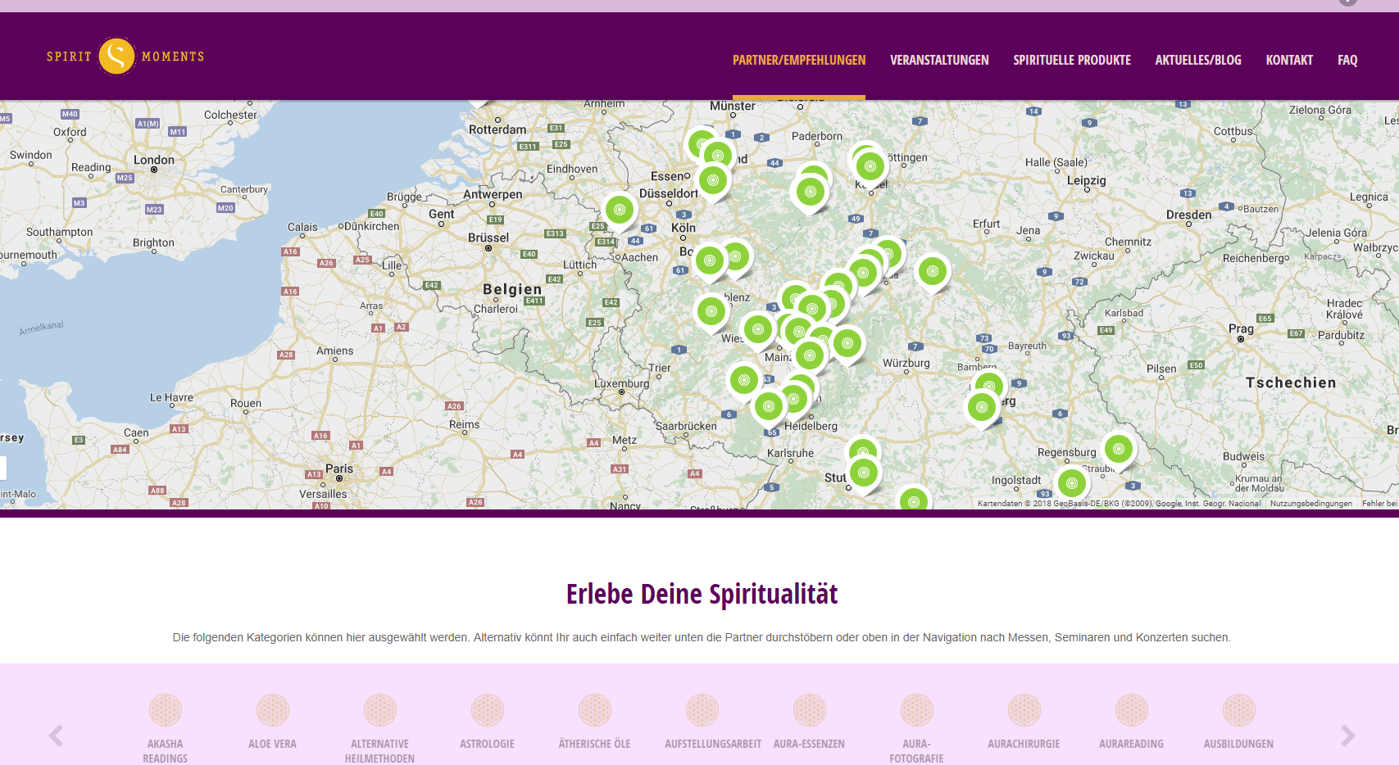The width and height of the screenshot is (1399, 765).
Task: Select the Aurareading category icon
Action: pos(1132,710)
